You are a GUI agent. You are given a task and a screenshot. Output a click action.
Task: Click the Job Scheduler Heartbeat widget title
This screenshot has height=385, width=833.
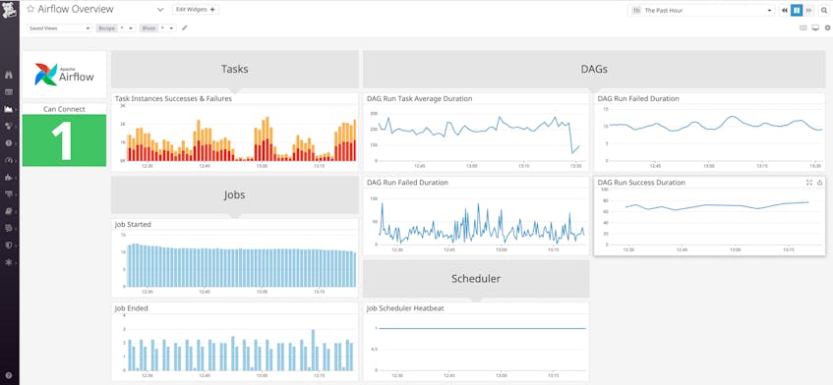(x=405, y=308)
